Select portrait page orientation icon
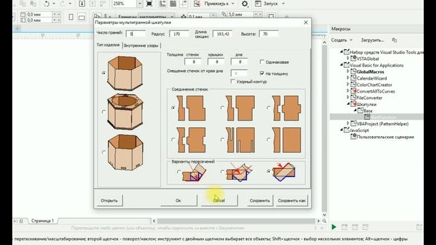 point(71,17)
